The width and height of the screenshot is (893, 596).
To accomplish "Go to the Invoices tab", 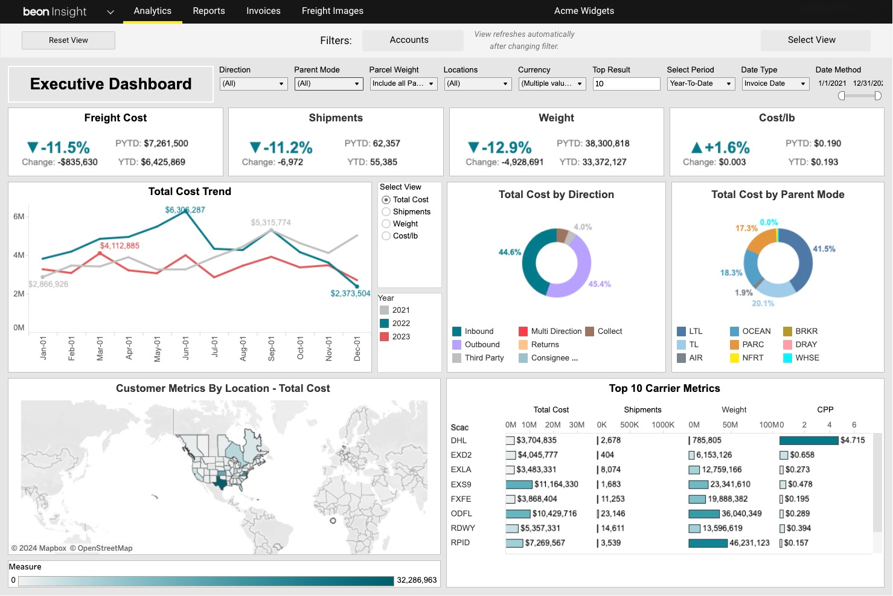I will coord(263,11).
